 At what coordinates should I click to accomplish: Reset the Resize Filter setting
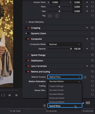coord(93,90)
